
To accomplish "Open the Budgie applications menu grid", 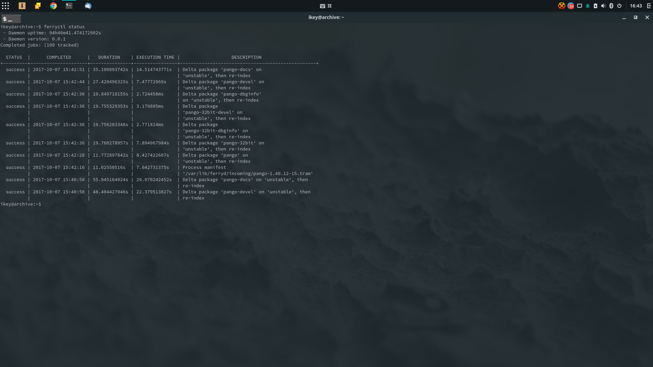I will tap(5, 6).
